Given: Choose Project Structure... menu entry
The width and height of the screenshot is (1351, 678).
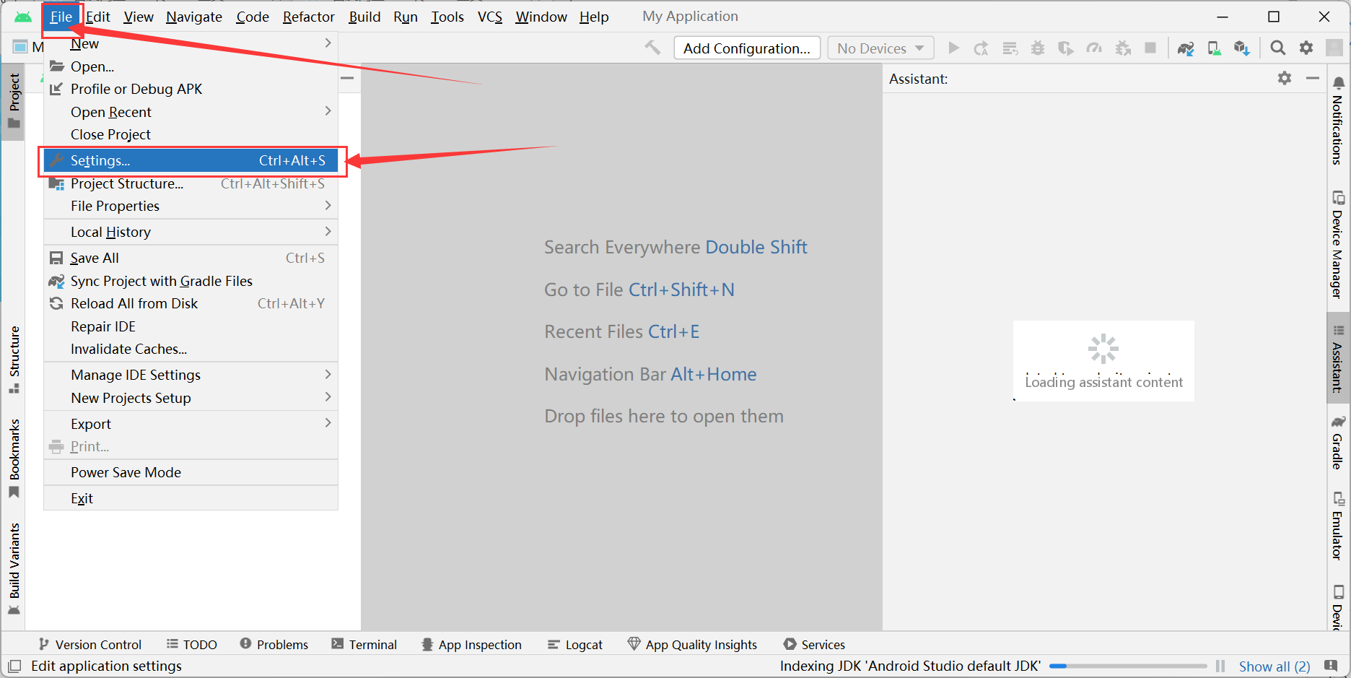Looking at the screenshot, I should pos(191,183).
